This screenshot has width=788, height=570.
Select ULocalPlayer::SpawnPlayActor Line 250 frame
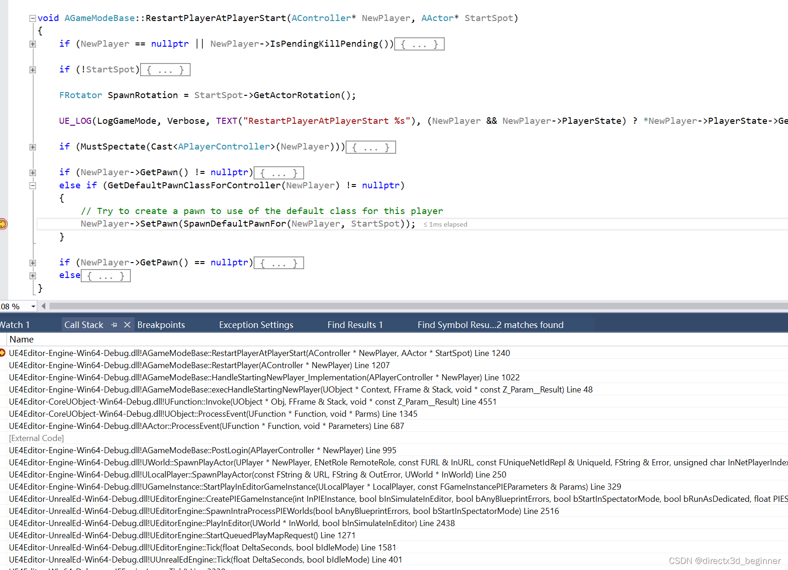(x=257, y=475)
